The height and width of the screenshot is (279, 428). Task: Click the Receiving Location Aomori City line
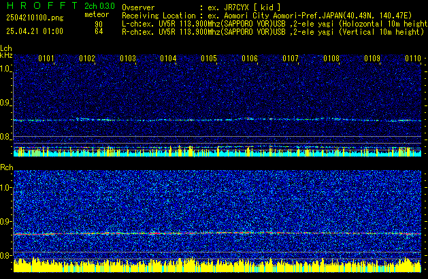(267, 16)
